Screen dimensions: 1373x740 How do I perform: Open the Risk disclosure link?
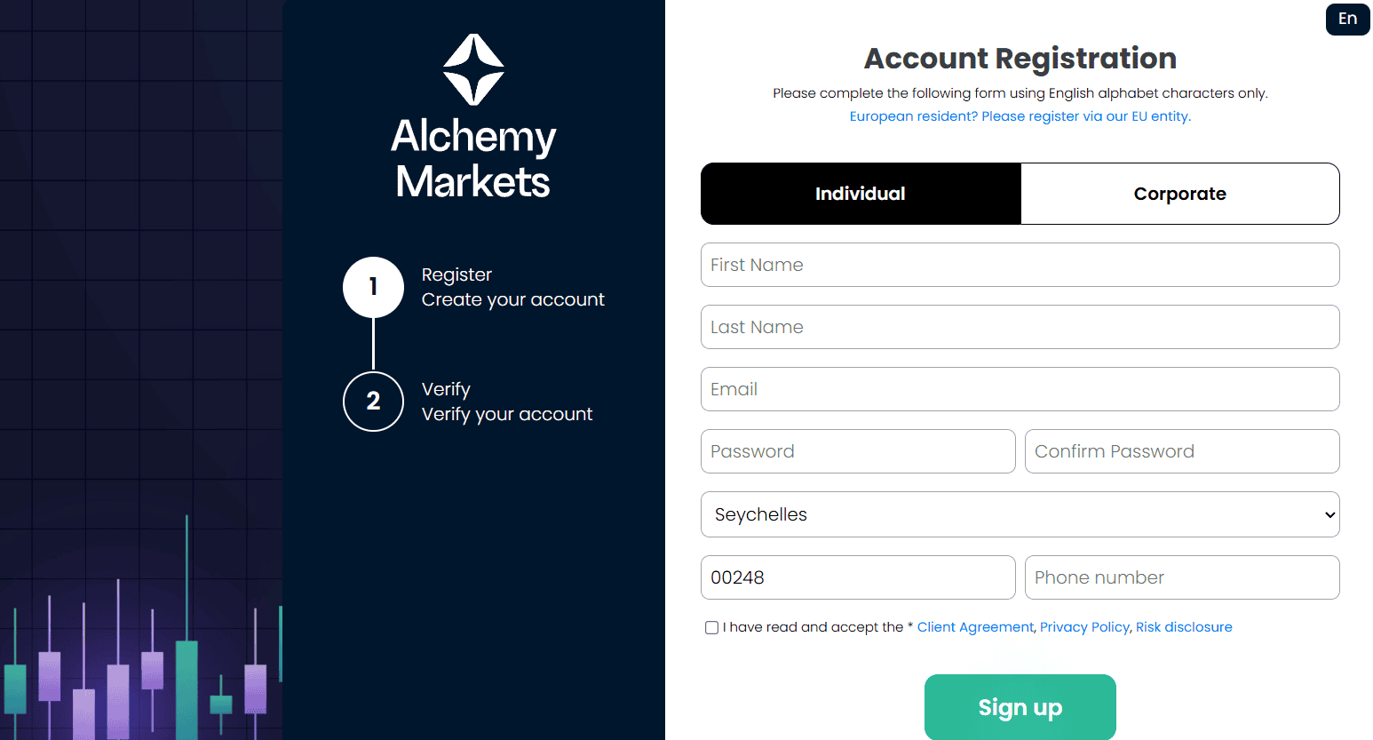[x=1184, y=626]
